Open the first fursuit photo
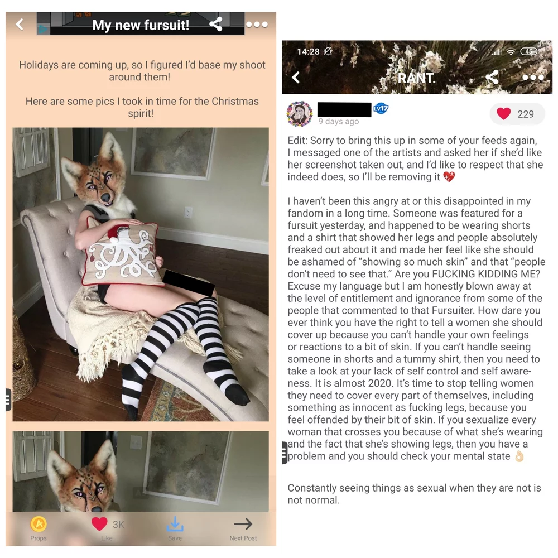The image size is (558, 558). pyautogui.click(x=141, y=275)
